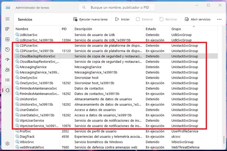Image resolution: width=227 pixels, height=151 pixels.
Task: Open the three-dot more options menu
Action: [219, 19]
